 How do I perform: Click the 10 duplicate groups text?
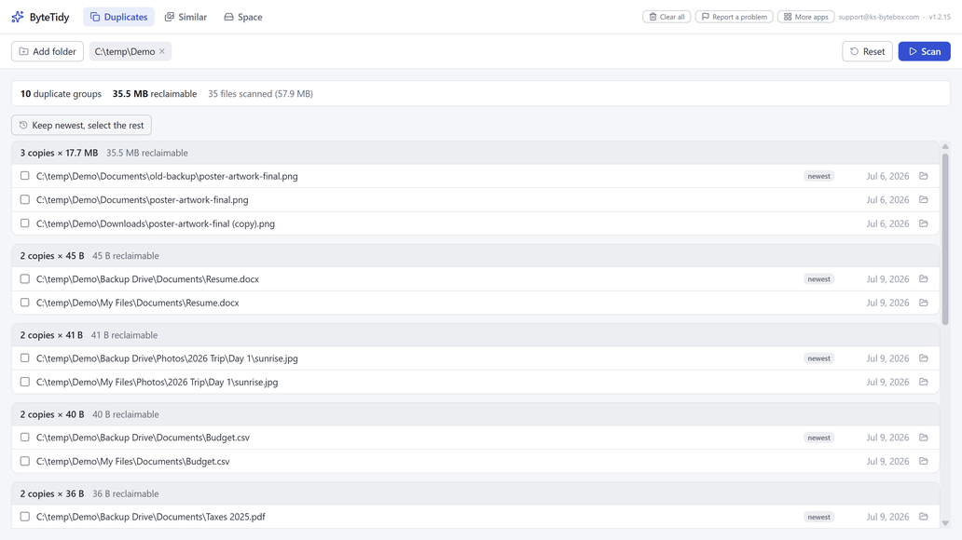[61, 94]
